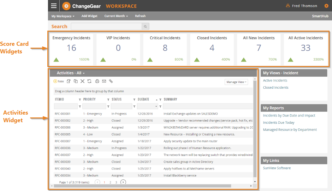Image resolution: width=332 pixels, height=191 pixels.
Task: Expand the Activities - All view selector
Action: [70, 73]
